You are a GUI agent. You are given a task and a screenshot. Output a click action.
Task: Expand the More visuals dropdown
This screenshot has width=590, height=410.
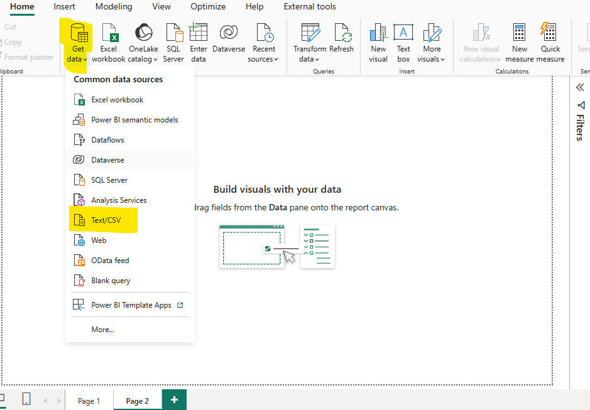(x=431, y=59)
